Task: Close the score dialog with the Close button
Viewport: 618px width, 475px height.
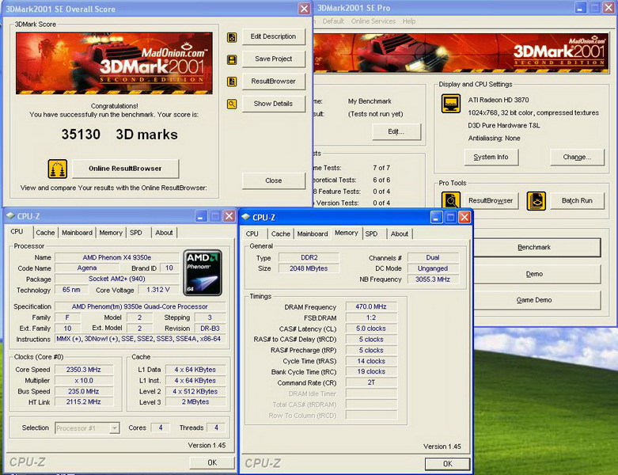Action: 274,180
